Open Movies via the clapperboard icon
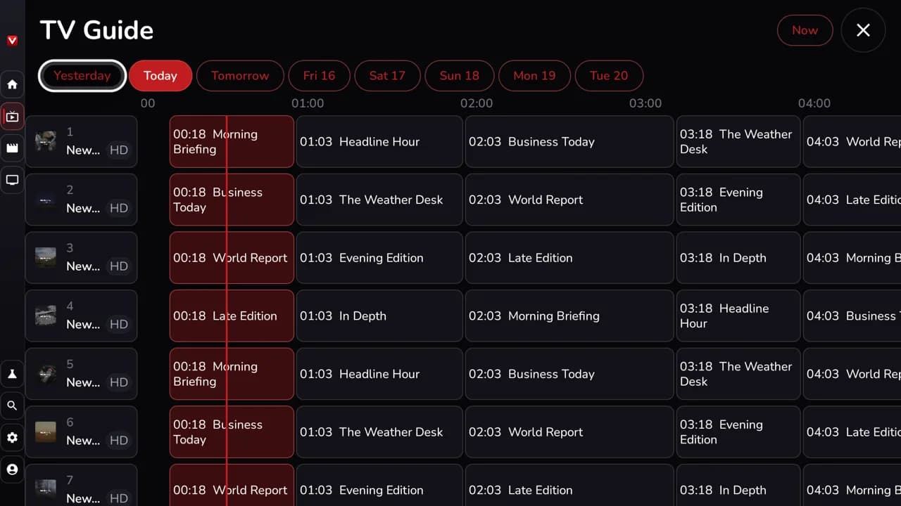 click(12, 148)
